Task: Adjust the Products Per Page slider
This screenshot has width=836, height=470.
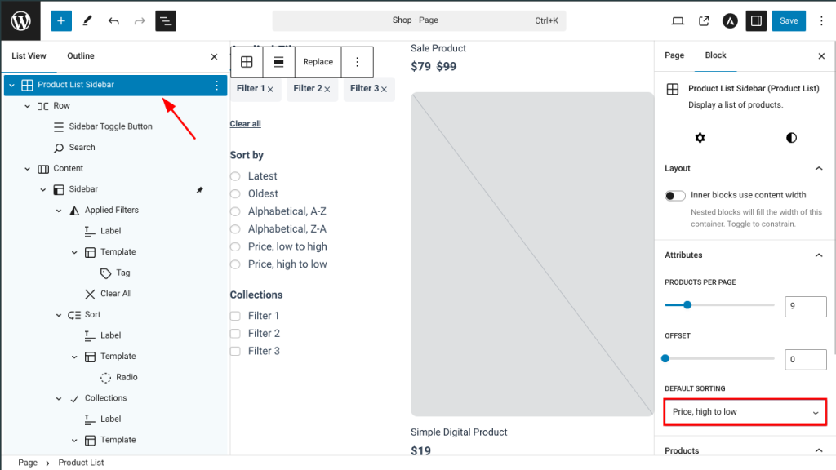Action: tap(687, 305)
